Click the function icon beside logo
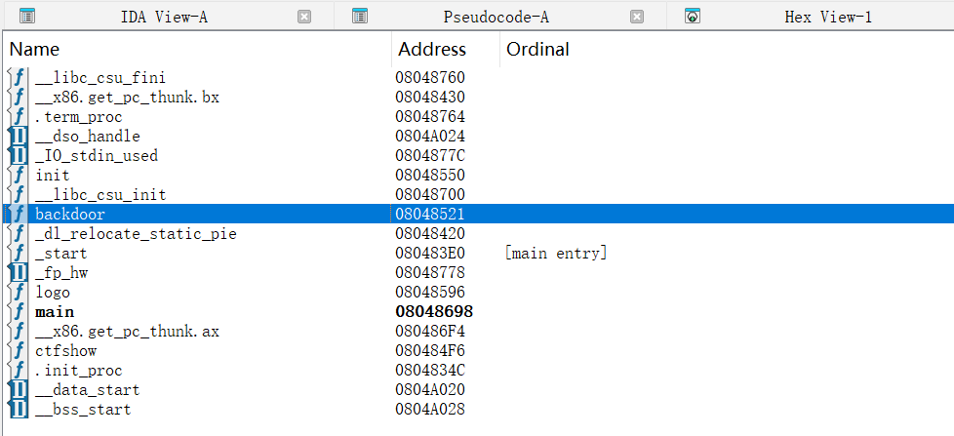The width and height of the screenshot is (954, 436). pos(18,292)
